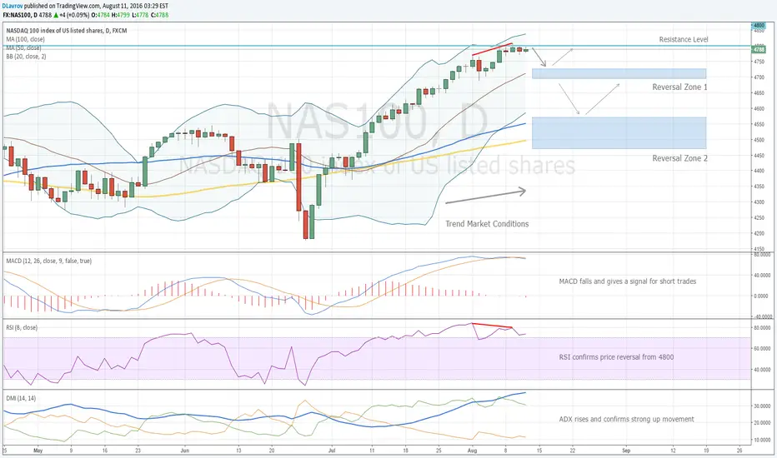Click the Trend Market Conditions annotation
Screen dimensions: 777x458
point(487,224)
